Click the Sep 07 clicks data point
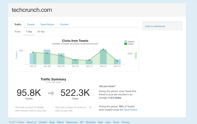The image size is (197, 124). (x=33, y=52)
